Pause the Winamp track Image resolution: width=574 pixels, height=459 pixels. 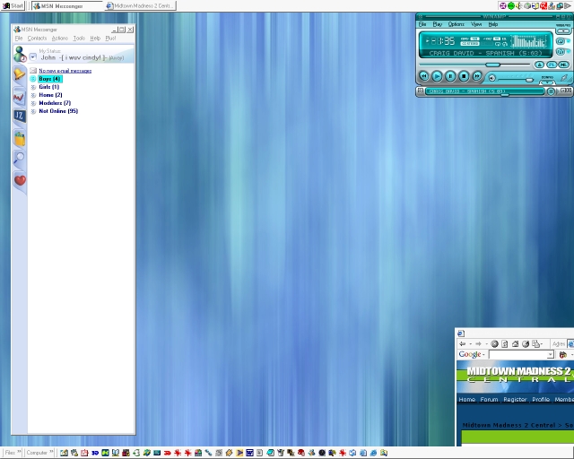coord(451,77)
